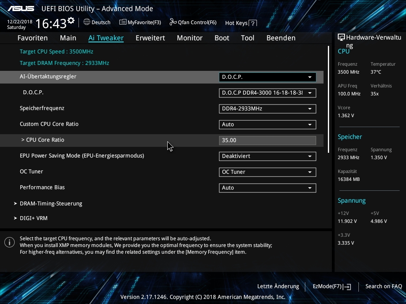Viewport: 406px width, 304px height.
Task: Click the Spannung section heading
Action: click(352, 201)
